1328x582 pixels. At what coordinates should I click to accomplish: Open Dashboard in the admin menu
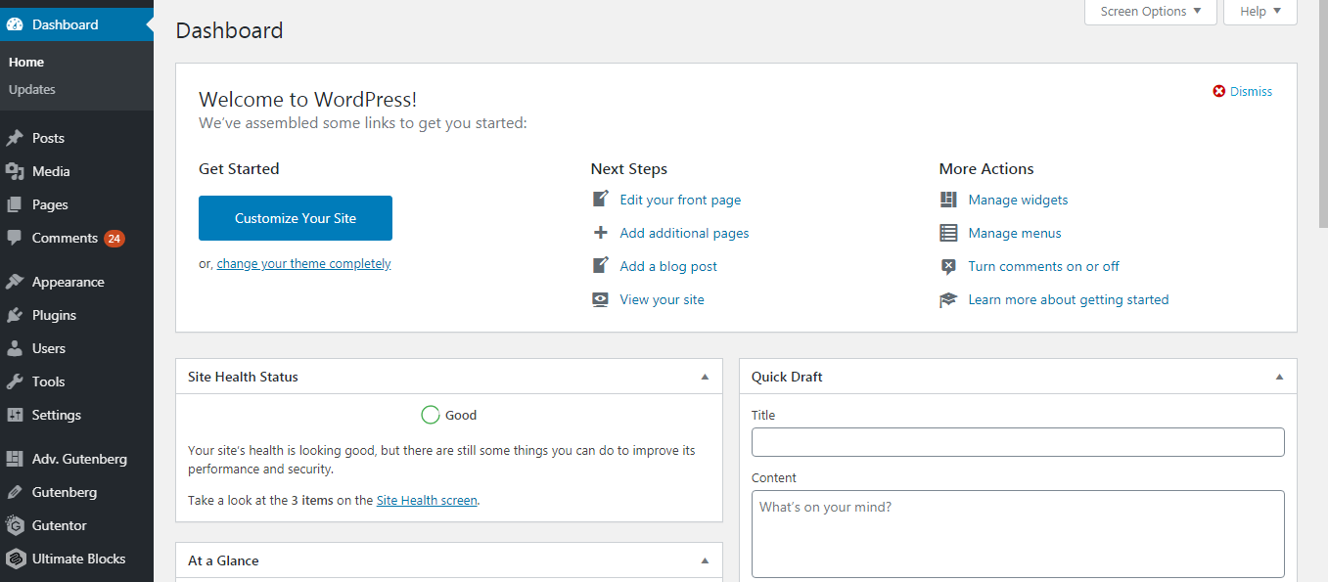click(76, 24)
